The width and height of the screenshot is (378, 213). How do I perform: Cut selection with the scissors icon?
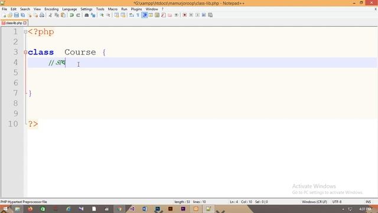click(x=50, y=15)
